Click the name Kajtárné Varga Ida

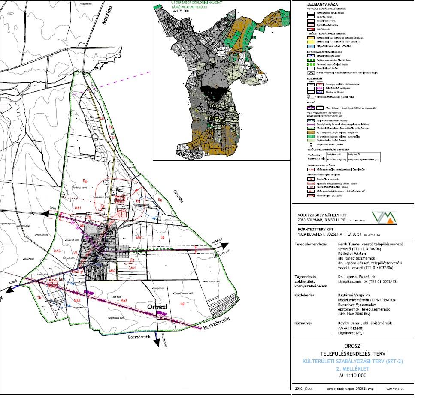tap(354, 295)
